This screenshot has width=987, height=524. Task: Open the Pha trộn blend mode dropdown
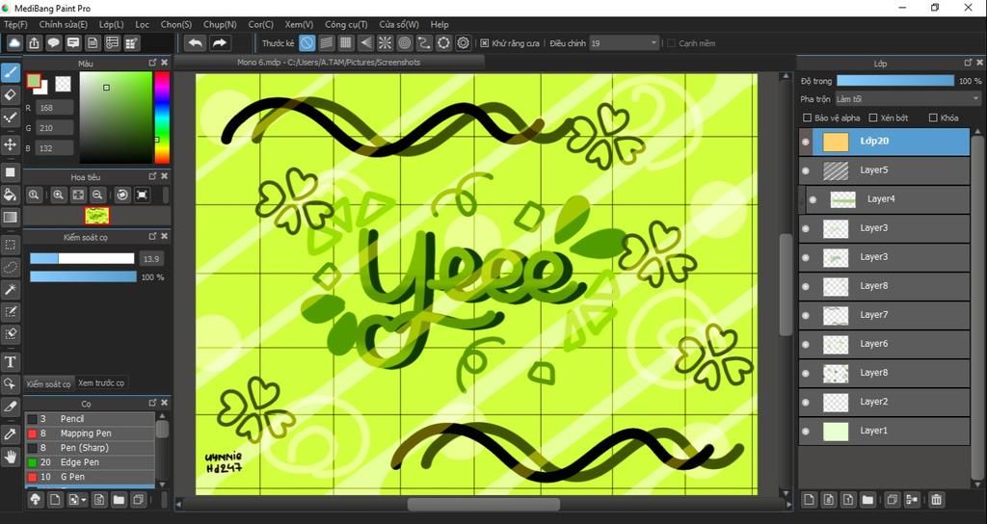coord(908,99)
